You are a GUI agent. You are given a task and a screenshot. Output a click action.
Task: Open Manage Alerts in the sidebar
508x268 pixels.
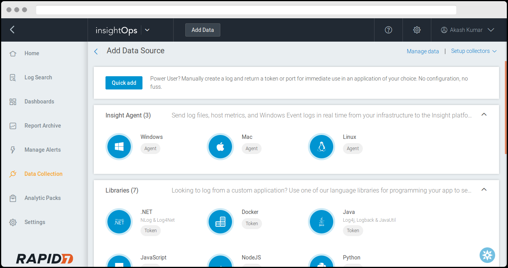44,150
